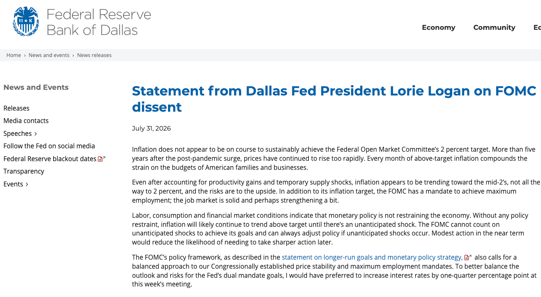Open News and events breadcrumb
The width and height of the screenshot is (541, 297).
(49, 55)
